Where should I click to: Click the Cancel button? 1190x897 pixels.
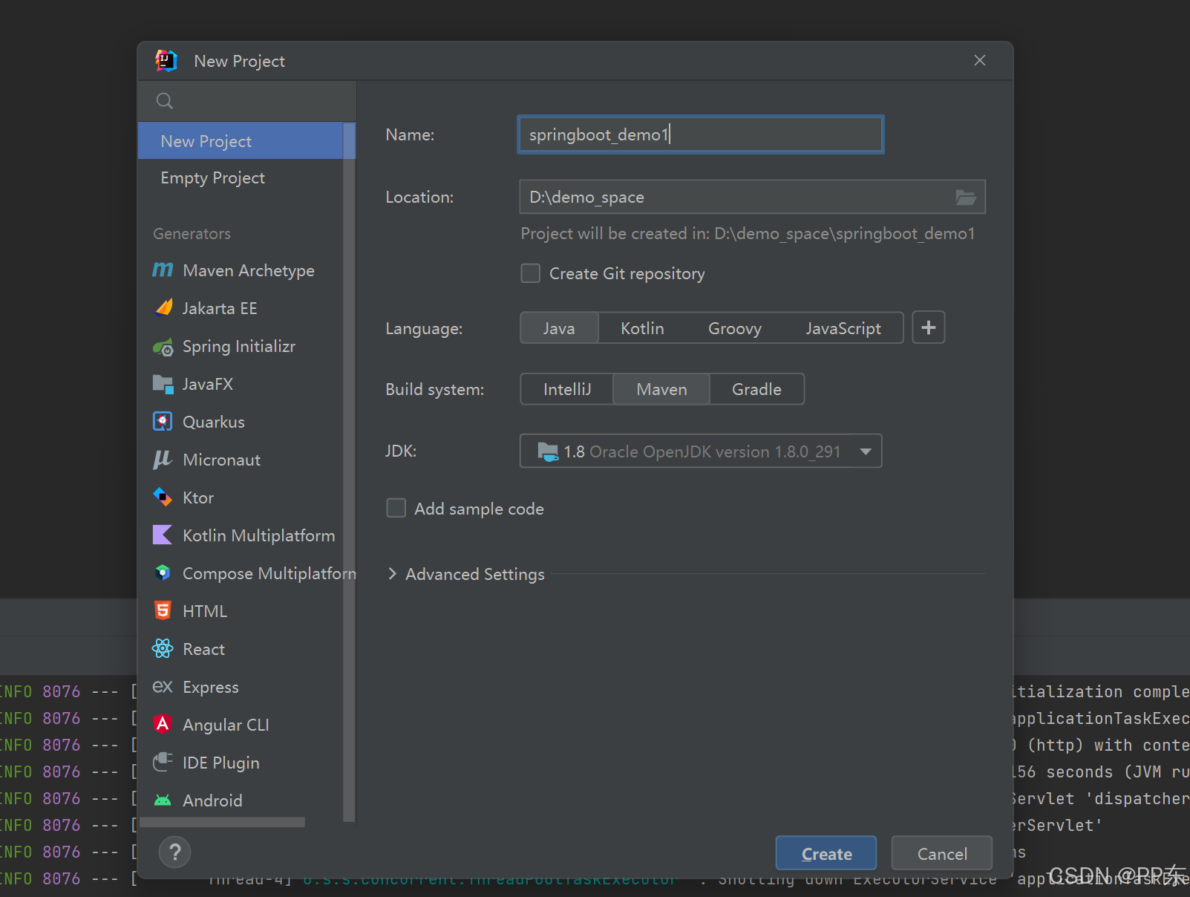[942, 853]
